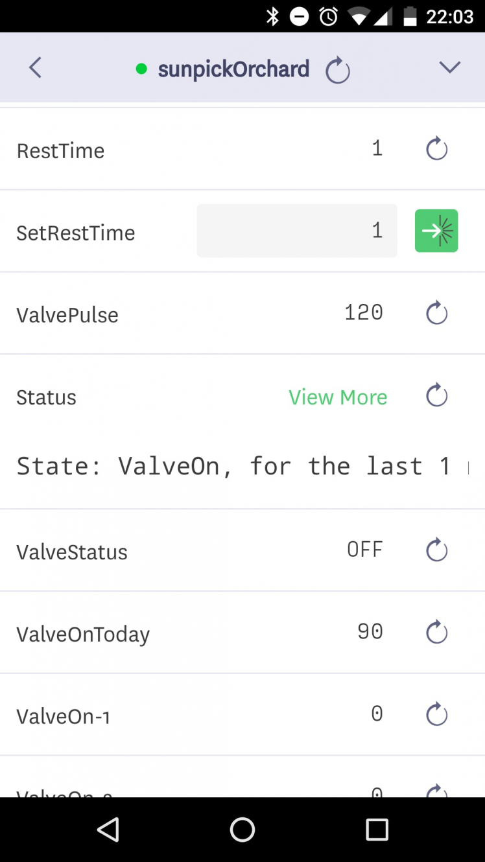The height and width of the screenshot is (862, 485).
Task: Open Android recent apps overview
Action: (377, 830)
